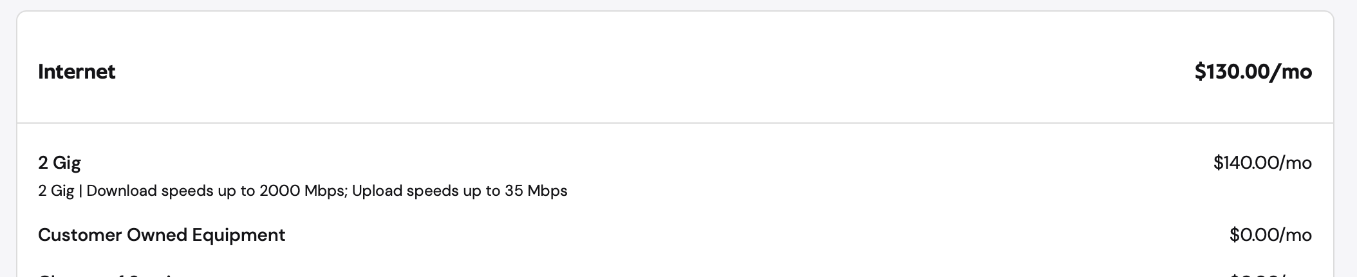
Task: Click the 2 Gig speed description line
Action: [303, 191]
